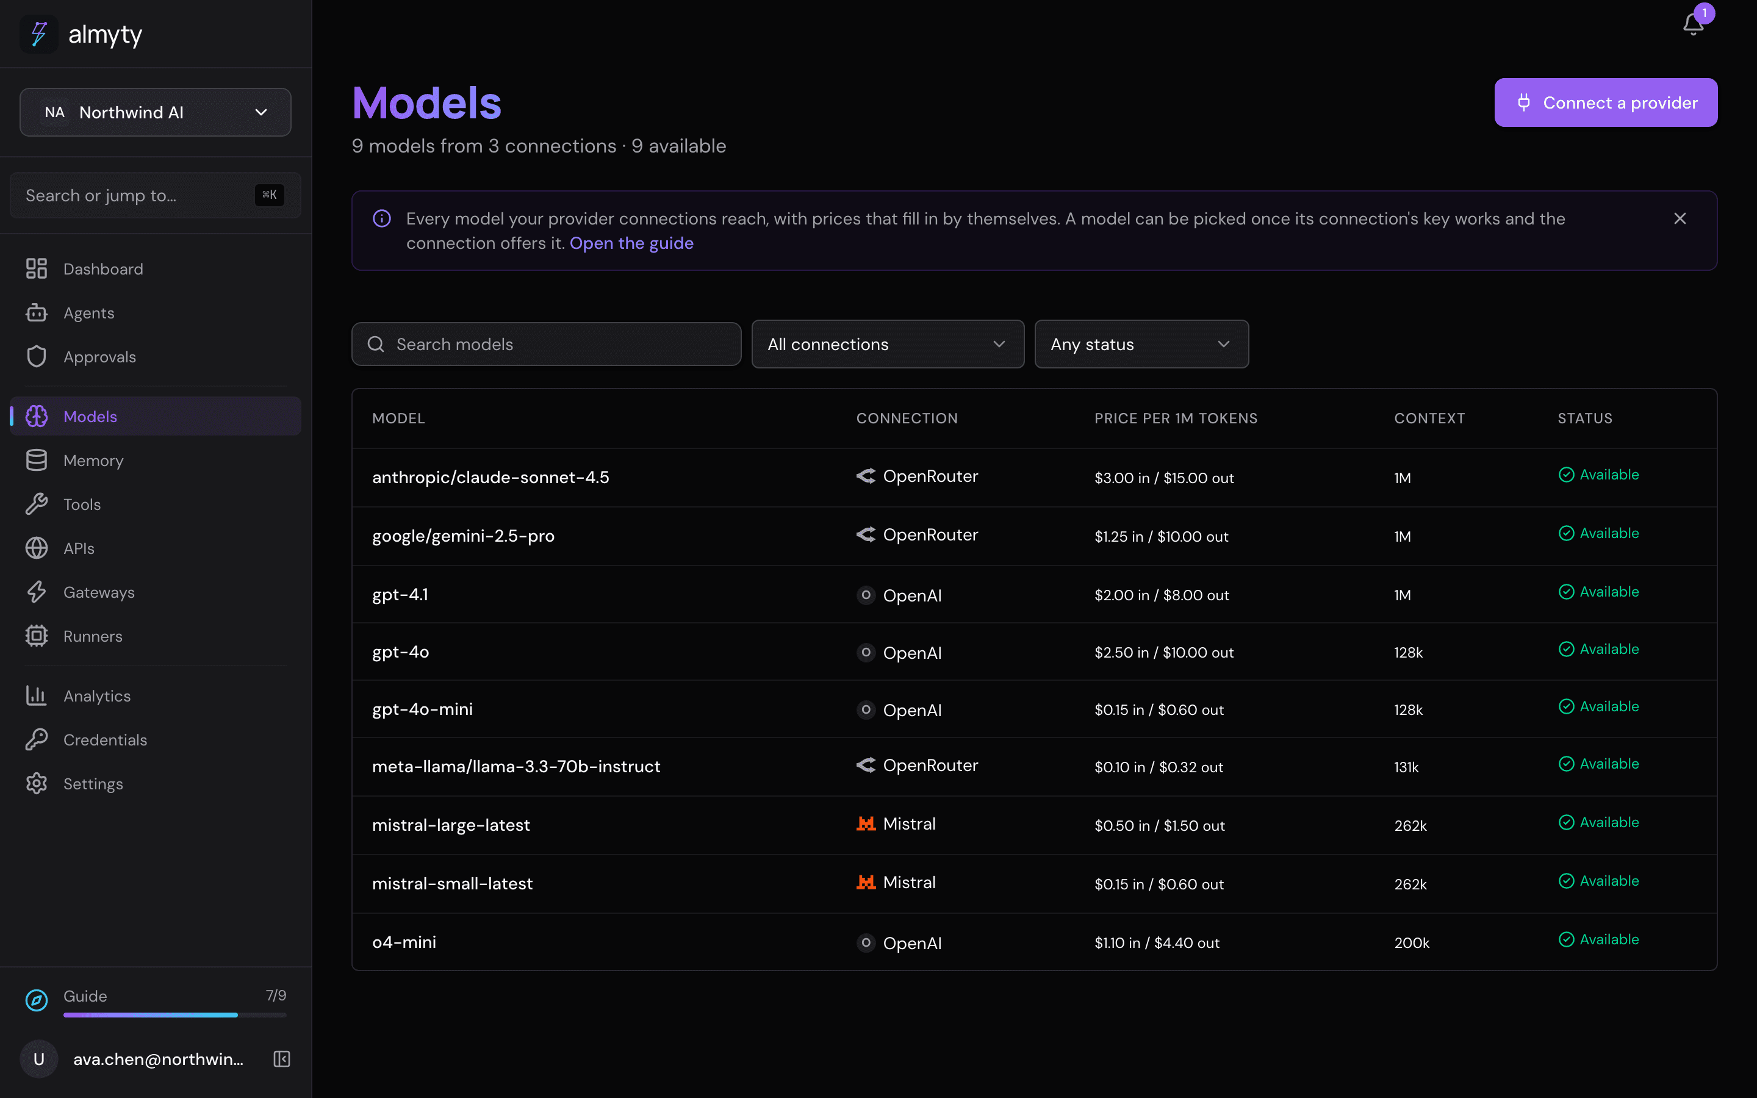Click the Analytics bar chart icon
1757x1098 pixels.
click(x=37, y=695)
